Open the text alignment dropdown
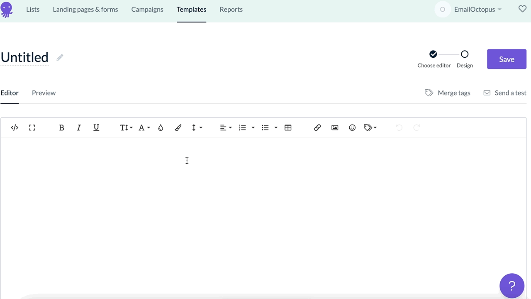 pyautogui.click(x=226, y=127)
